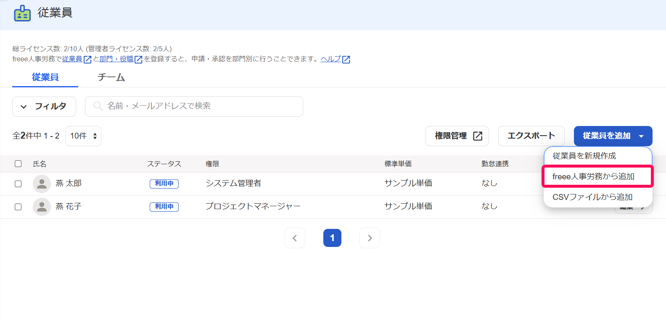Screen dimensions: 666x320
Task: Click the name 燕 太郎
Action: coord(69,184)
